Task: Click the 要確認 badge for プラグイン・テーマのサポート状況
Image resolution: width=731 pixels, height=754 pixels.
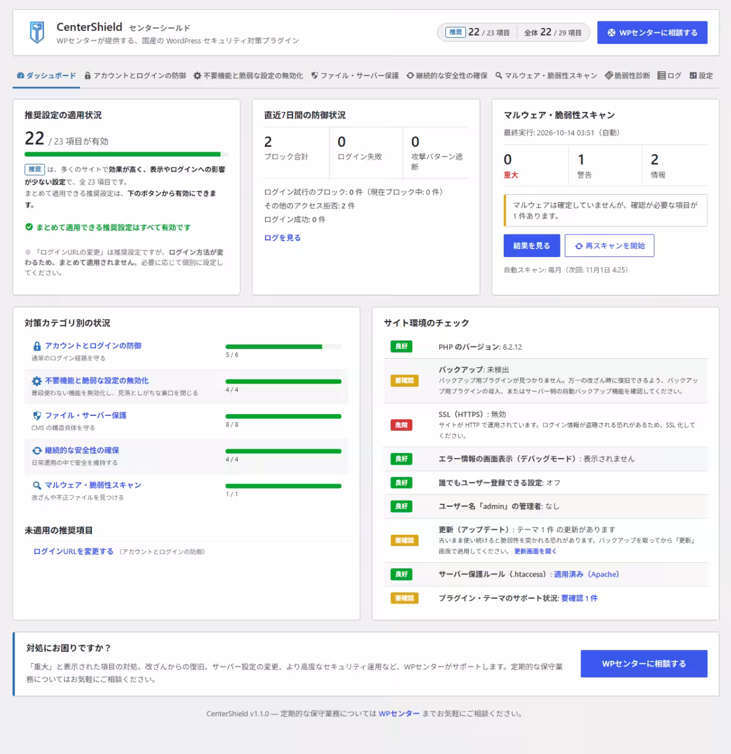Action: (x=404, y=598)
